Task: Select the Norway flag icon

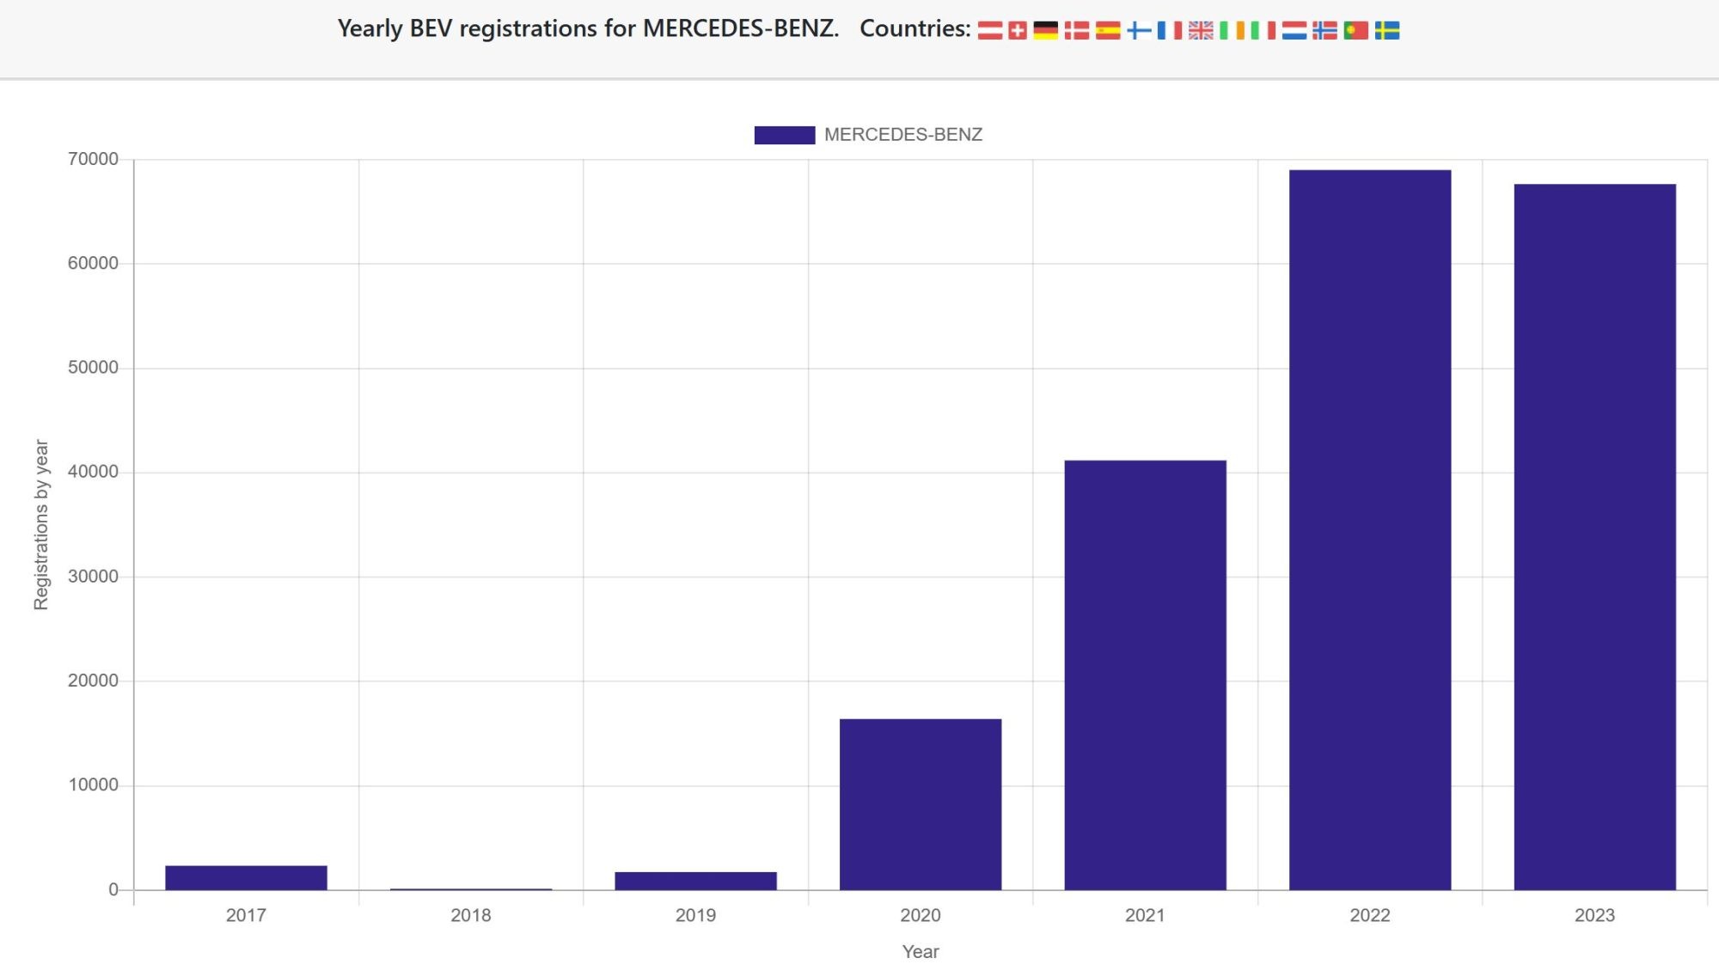Action: tap(1324, 31)
